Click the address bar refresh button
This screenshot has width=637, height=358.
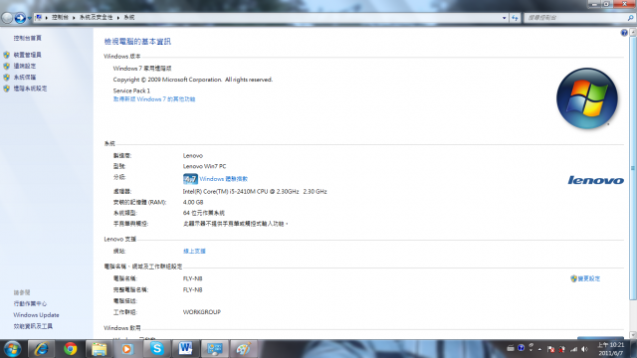tap(515, 18)
